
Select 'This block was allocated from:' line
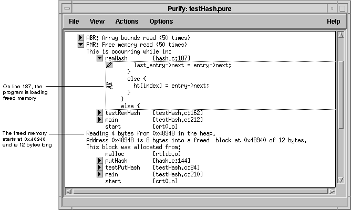pyautogui.click(x=133, y=147)
